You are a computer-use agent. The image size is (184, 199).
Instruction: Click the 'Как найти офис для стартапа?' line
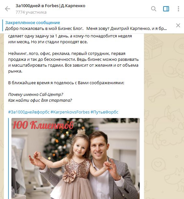click(40, 100)
